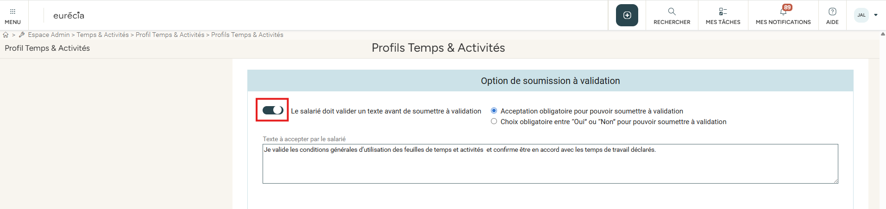886x209 pixels.
Task: Navigate to Espace Admin breadcrumb link
Action: pyautogui.click(x=49, y=35)
